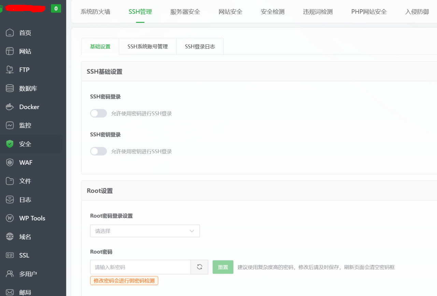Select 监控 in the sidebar
Viewport: 437px width, 296px height.
click(x=25, y=125)
